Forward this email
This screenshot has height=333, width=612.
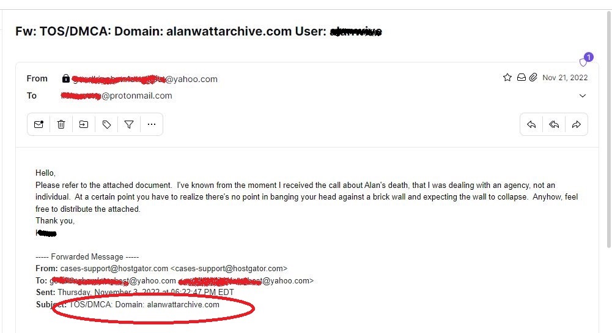[x=577, y=124]
